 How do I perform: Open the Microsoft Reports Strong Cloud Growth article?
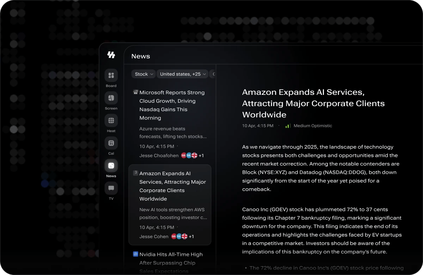[172, 105]
